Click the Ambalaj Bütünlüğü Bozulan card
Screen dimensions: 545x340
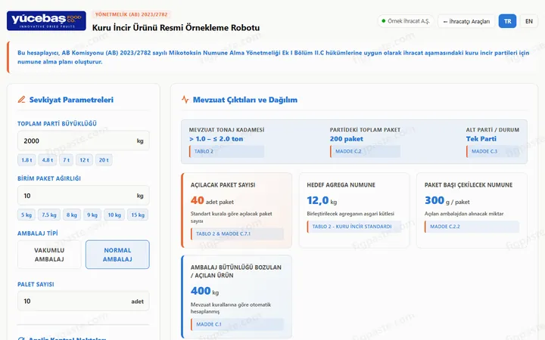tap(237, 297)
